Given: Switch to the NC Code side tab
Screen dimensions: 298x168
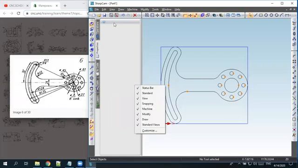Looking at the screenshot, I should point(98,68).
